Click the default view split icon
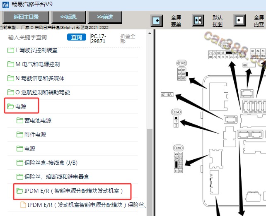This screenshot has width=266, height=216. tap(198, 21)
